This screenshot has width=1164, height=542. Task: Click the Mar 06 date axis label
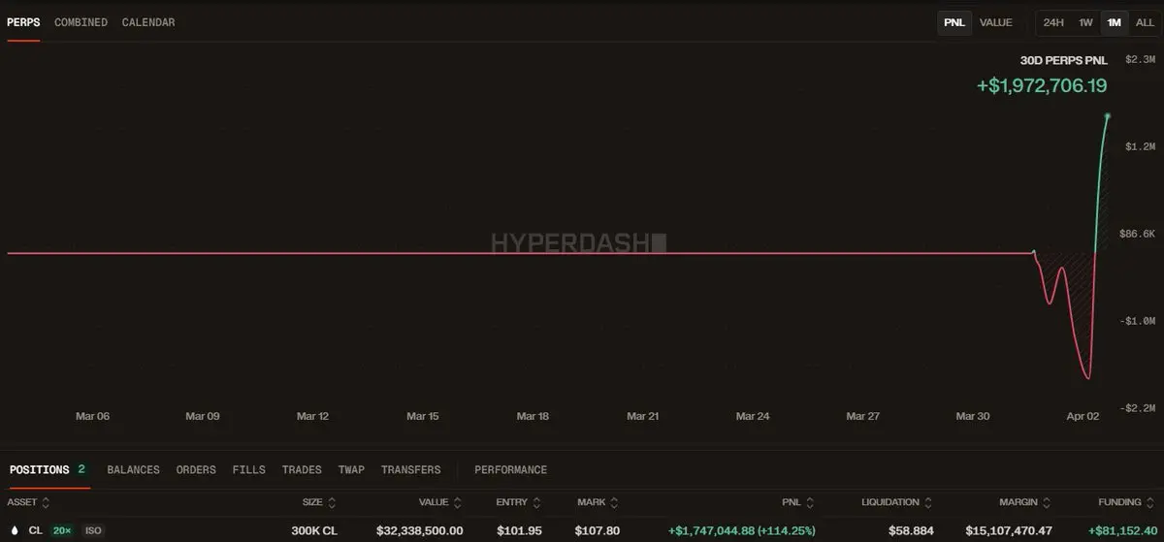tap(92, 416)
